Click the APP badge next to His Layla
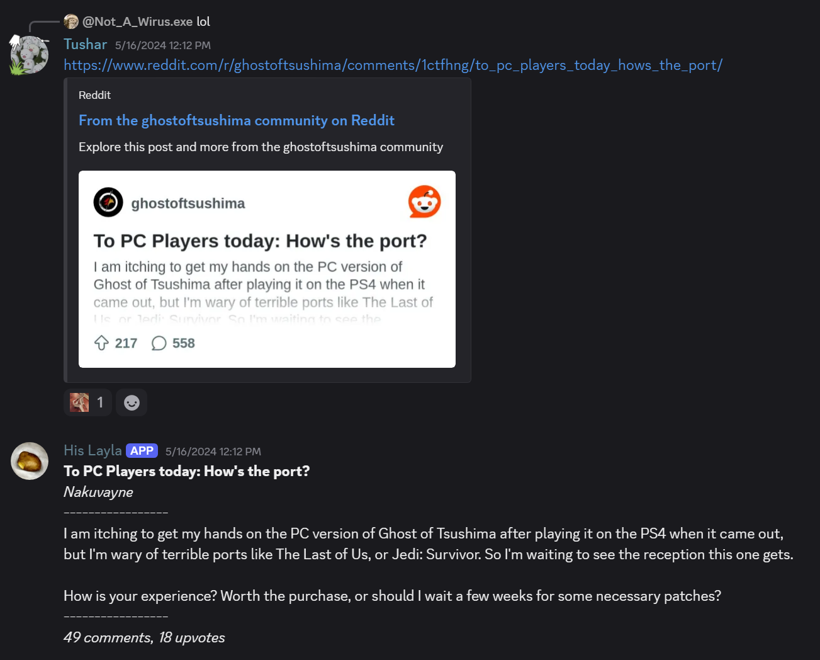Image resolution: width=820 pixels, height=660 pixels. (142, 450)
